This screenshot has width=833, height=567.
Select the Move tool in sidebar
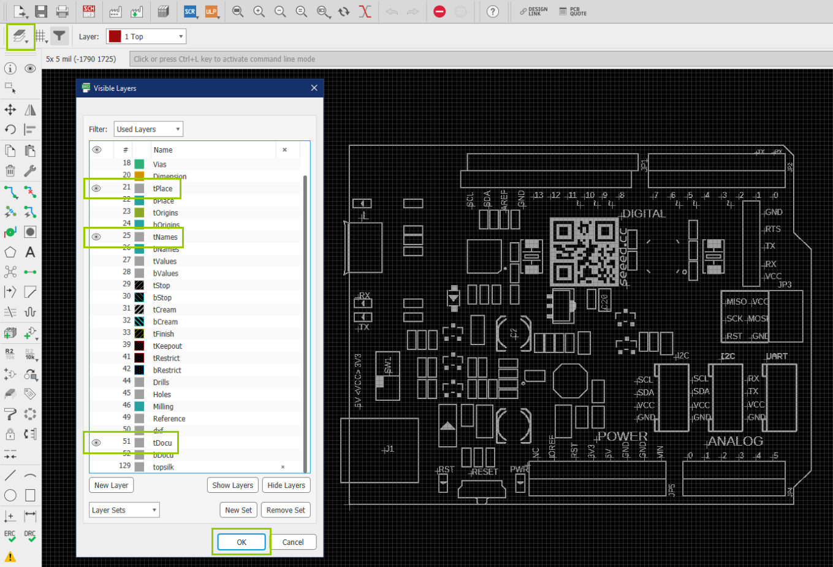click(x=10, y=110)
